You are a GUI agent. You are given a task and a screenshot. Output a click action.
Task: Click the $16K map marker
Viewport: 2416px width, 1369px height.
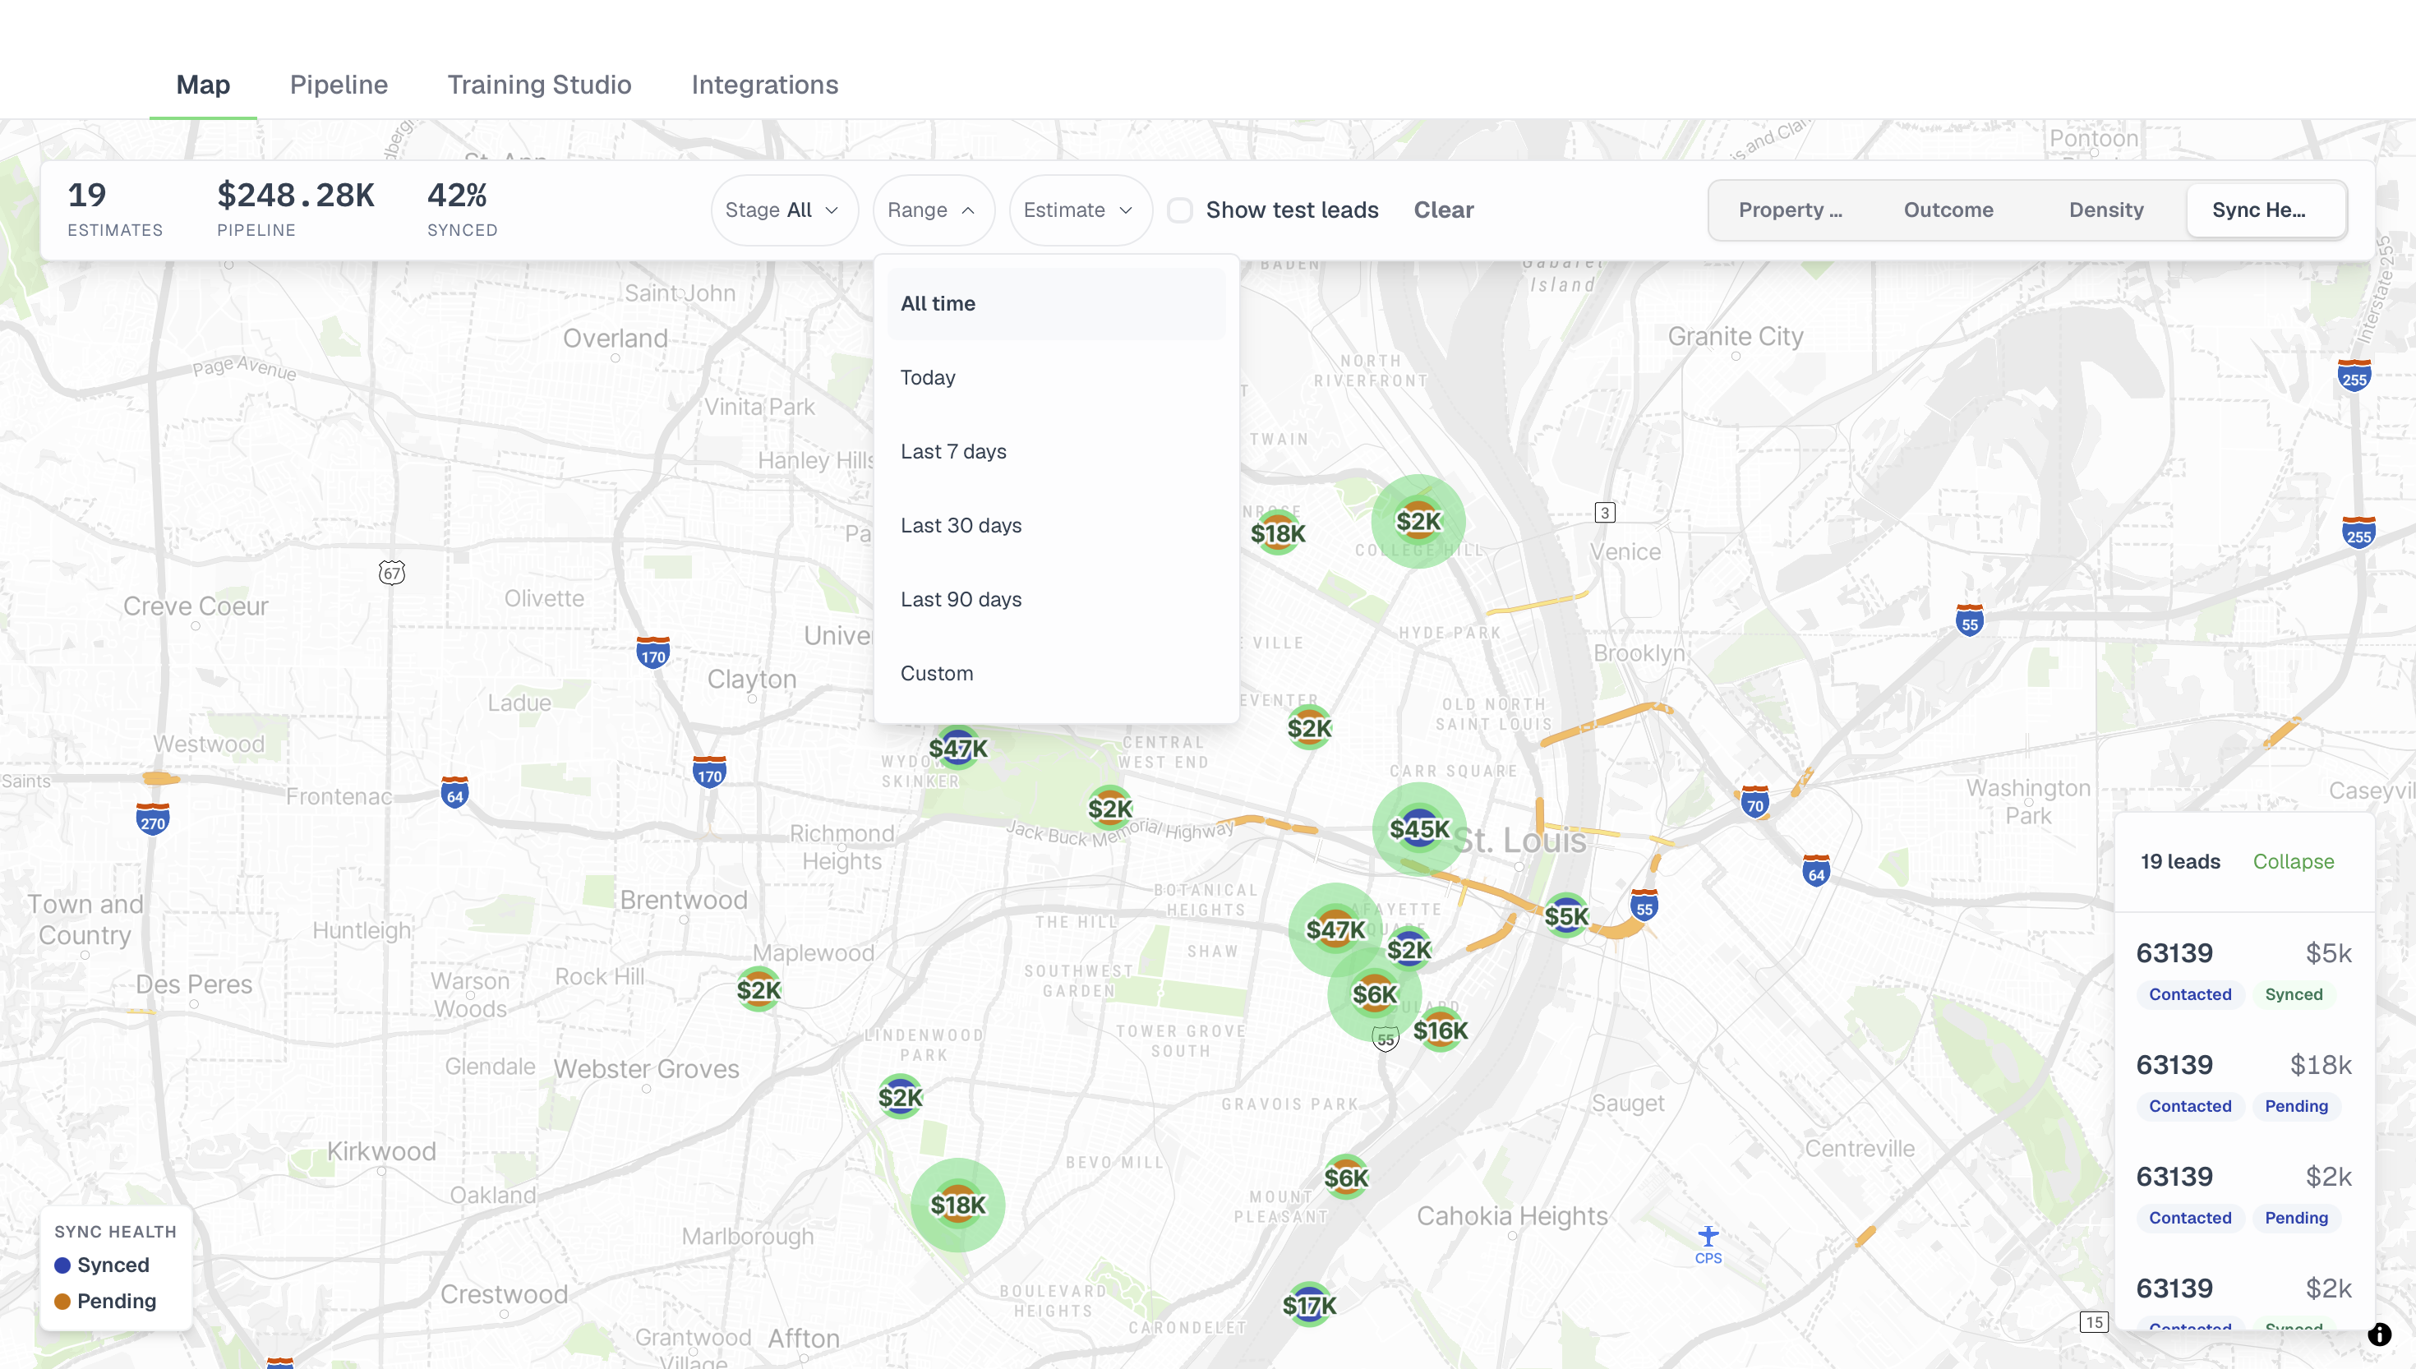pos(1441,1030)
